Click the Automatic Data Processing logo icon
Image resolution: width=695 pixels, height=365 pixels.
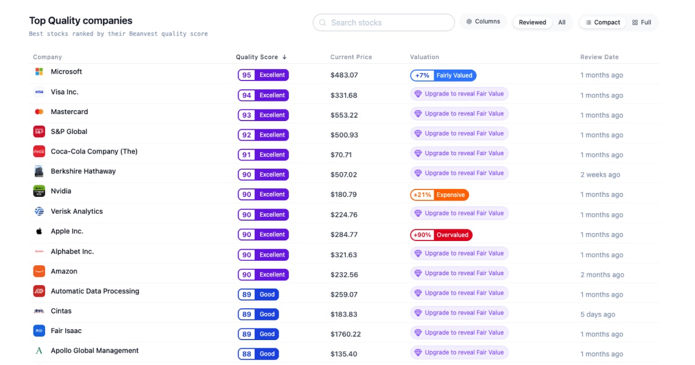39,291
